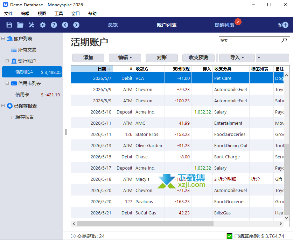The width and height of the screenshot is (293, 240).
Task: Click the 对账 button
Action: pyautogui.click(x=162, y=57)
